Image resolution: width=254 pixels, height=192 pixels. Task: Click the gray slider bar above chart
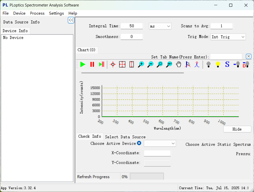coord(132,73)
